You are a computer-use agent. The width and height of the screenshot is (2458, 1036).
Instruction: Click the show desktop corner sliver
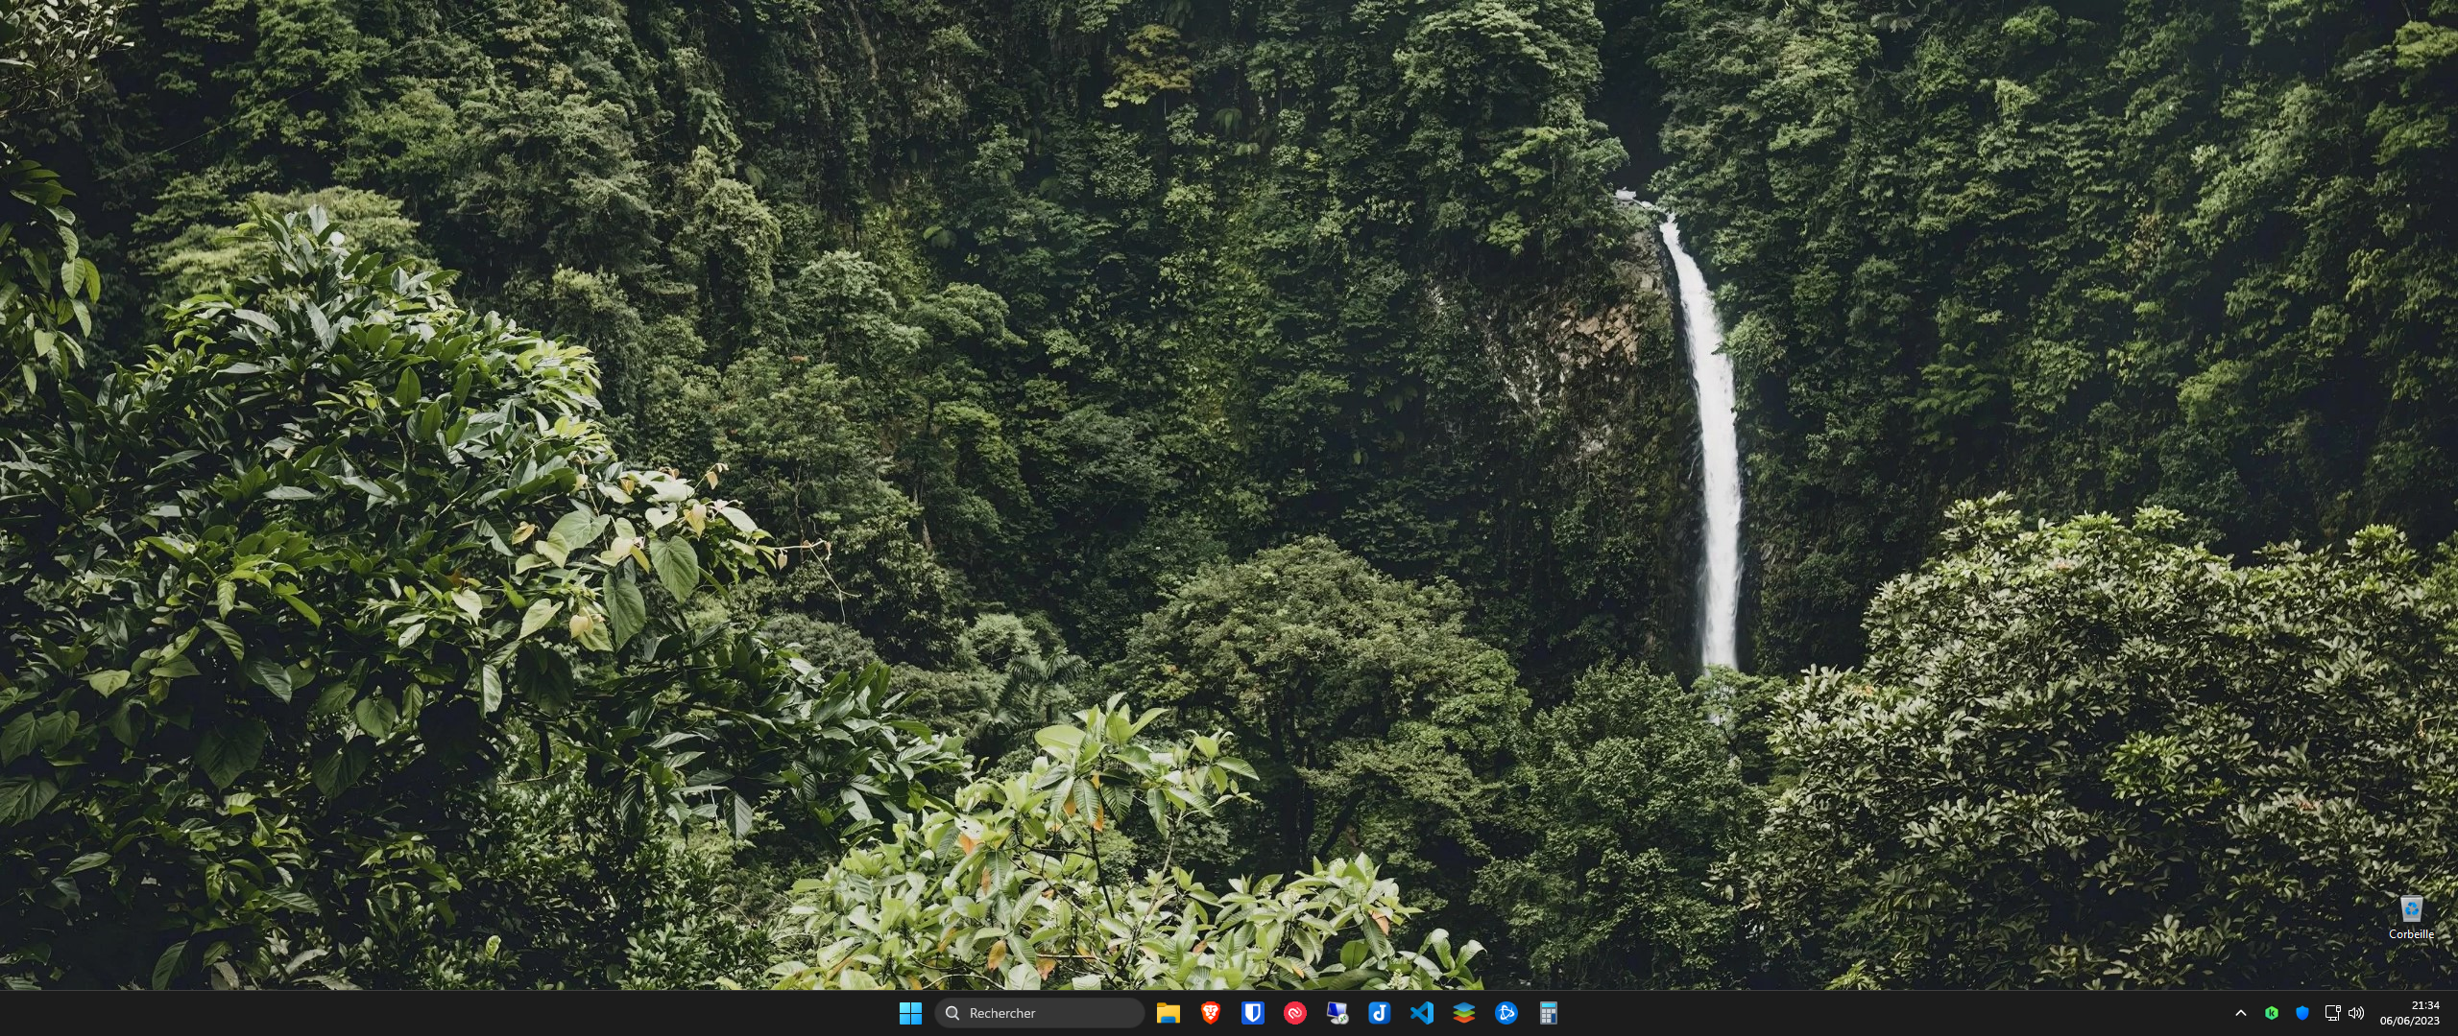2454,1013
